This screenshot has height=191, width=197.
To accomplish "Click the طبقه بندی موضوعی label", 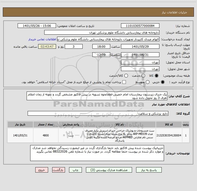I will pyautogui.click(x=176, y=76).
